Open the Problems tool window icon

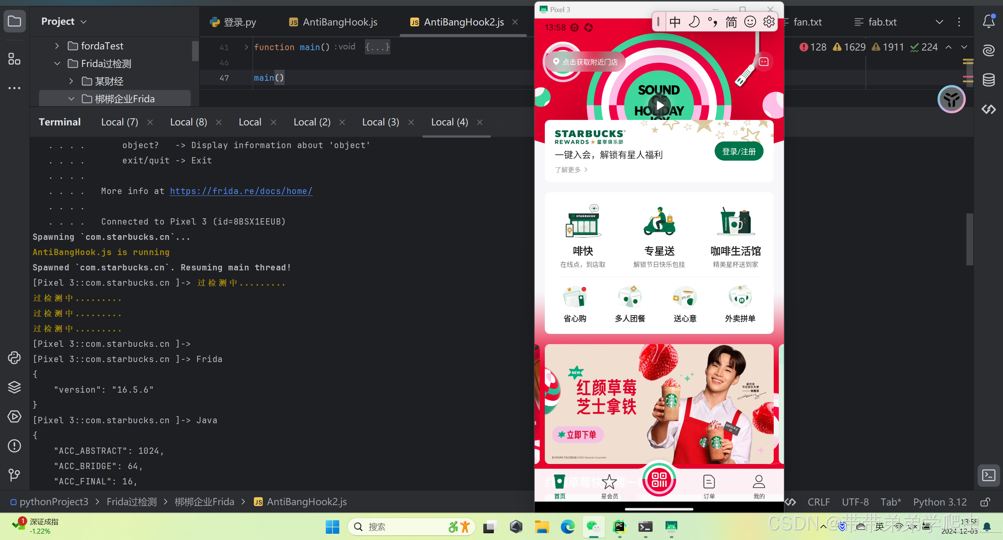pyautogui.click(x=15, y=446)
